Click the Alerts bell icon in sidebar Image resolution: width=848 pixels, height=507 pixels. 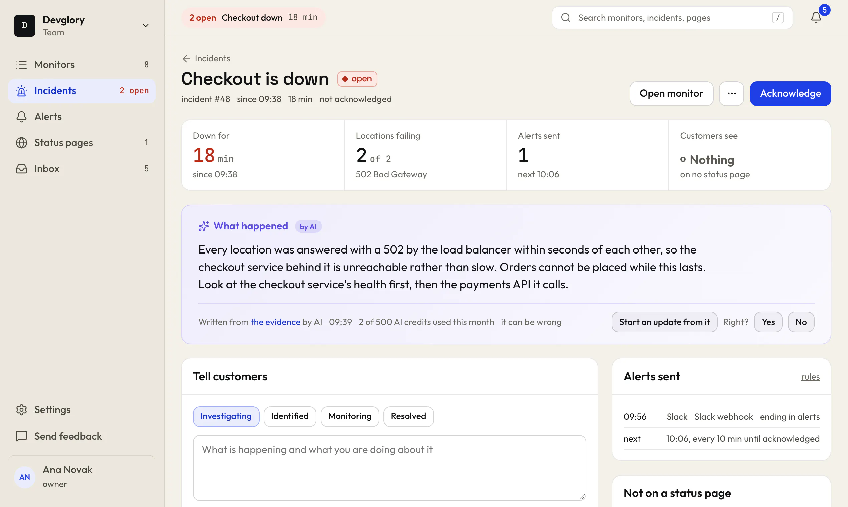click(x=21, y=117)
